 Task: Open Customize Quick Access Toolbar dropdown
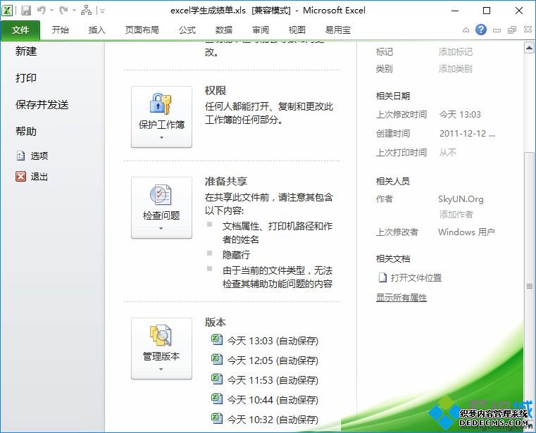coord(102,11)
